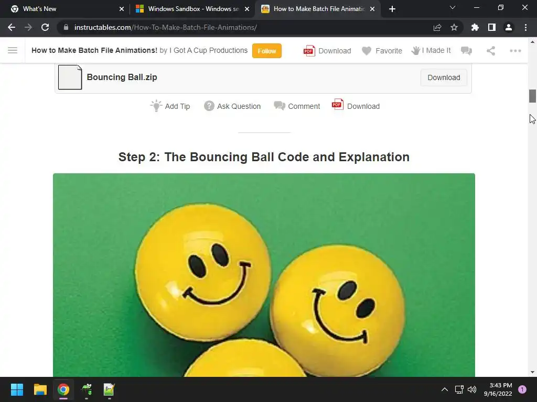
Task: Open a new browser tab
Action: point(392,9)
